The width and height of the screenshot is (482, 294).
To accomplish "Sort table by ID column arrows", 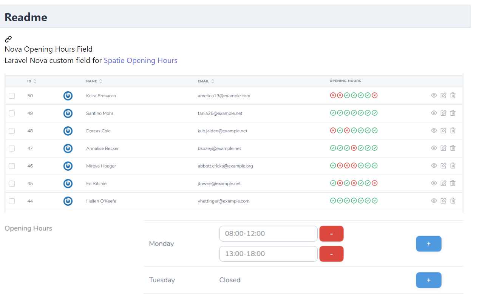I will pyautogui.click(x=35, y=81).
